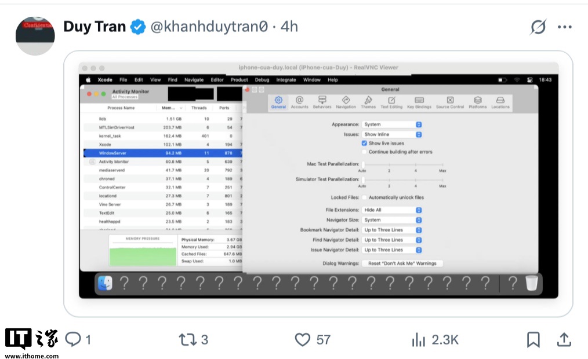Open the File Extensions dropdown
This screenshot has height=359, width=588.
point(392,210)
